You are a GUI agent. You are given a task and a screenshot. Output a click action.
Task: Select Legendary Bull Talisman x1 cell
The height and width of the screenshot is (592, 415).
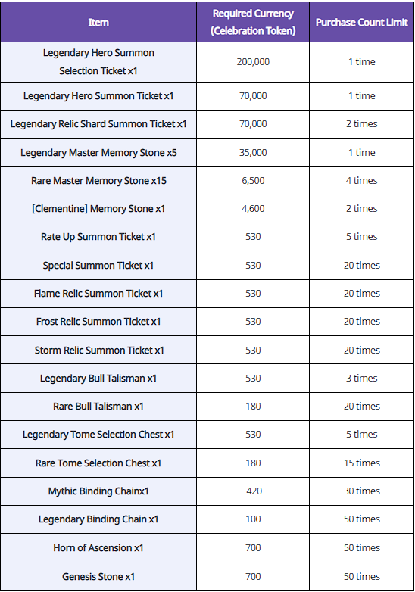98,379
